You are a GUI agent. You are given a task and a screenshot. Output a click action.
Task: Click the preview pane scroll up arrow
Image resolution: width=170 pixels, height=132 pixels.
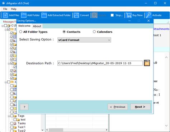(166, 58)
